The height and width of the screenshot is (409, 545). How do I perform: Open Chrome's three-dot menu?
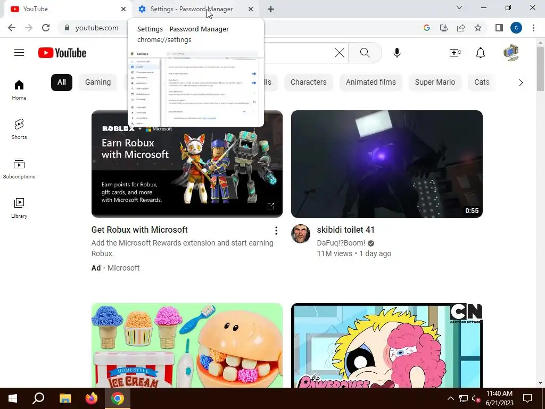[533, 28]
